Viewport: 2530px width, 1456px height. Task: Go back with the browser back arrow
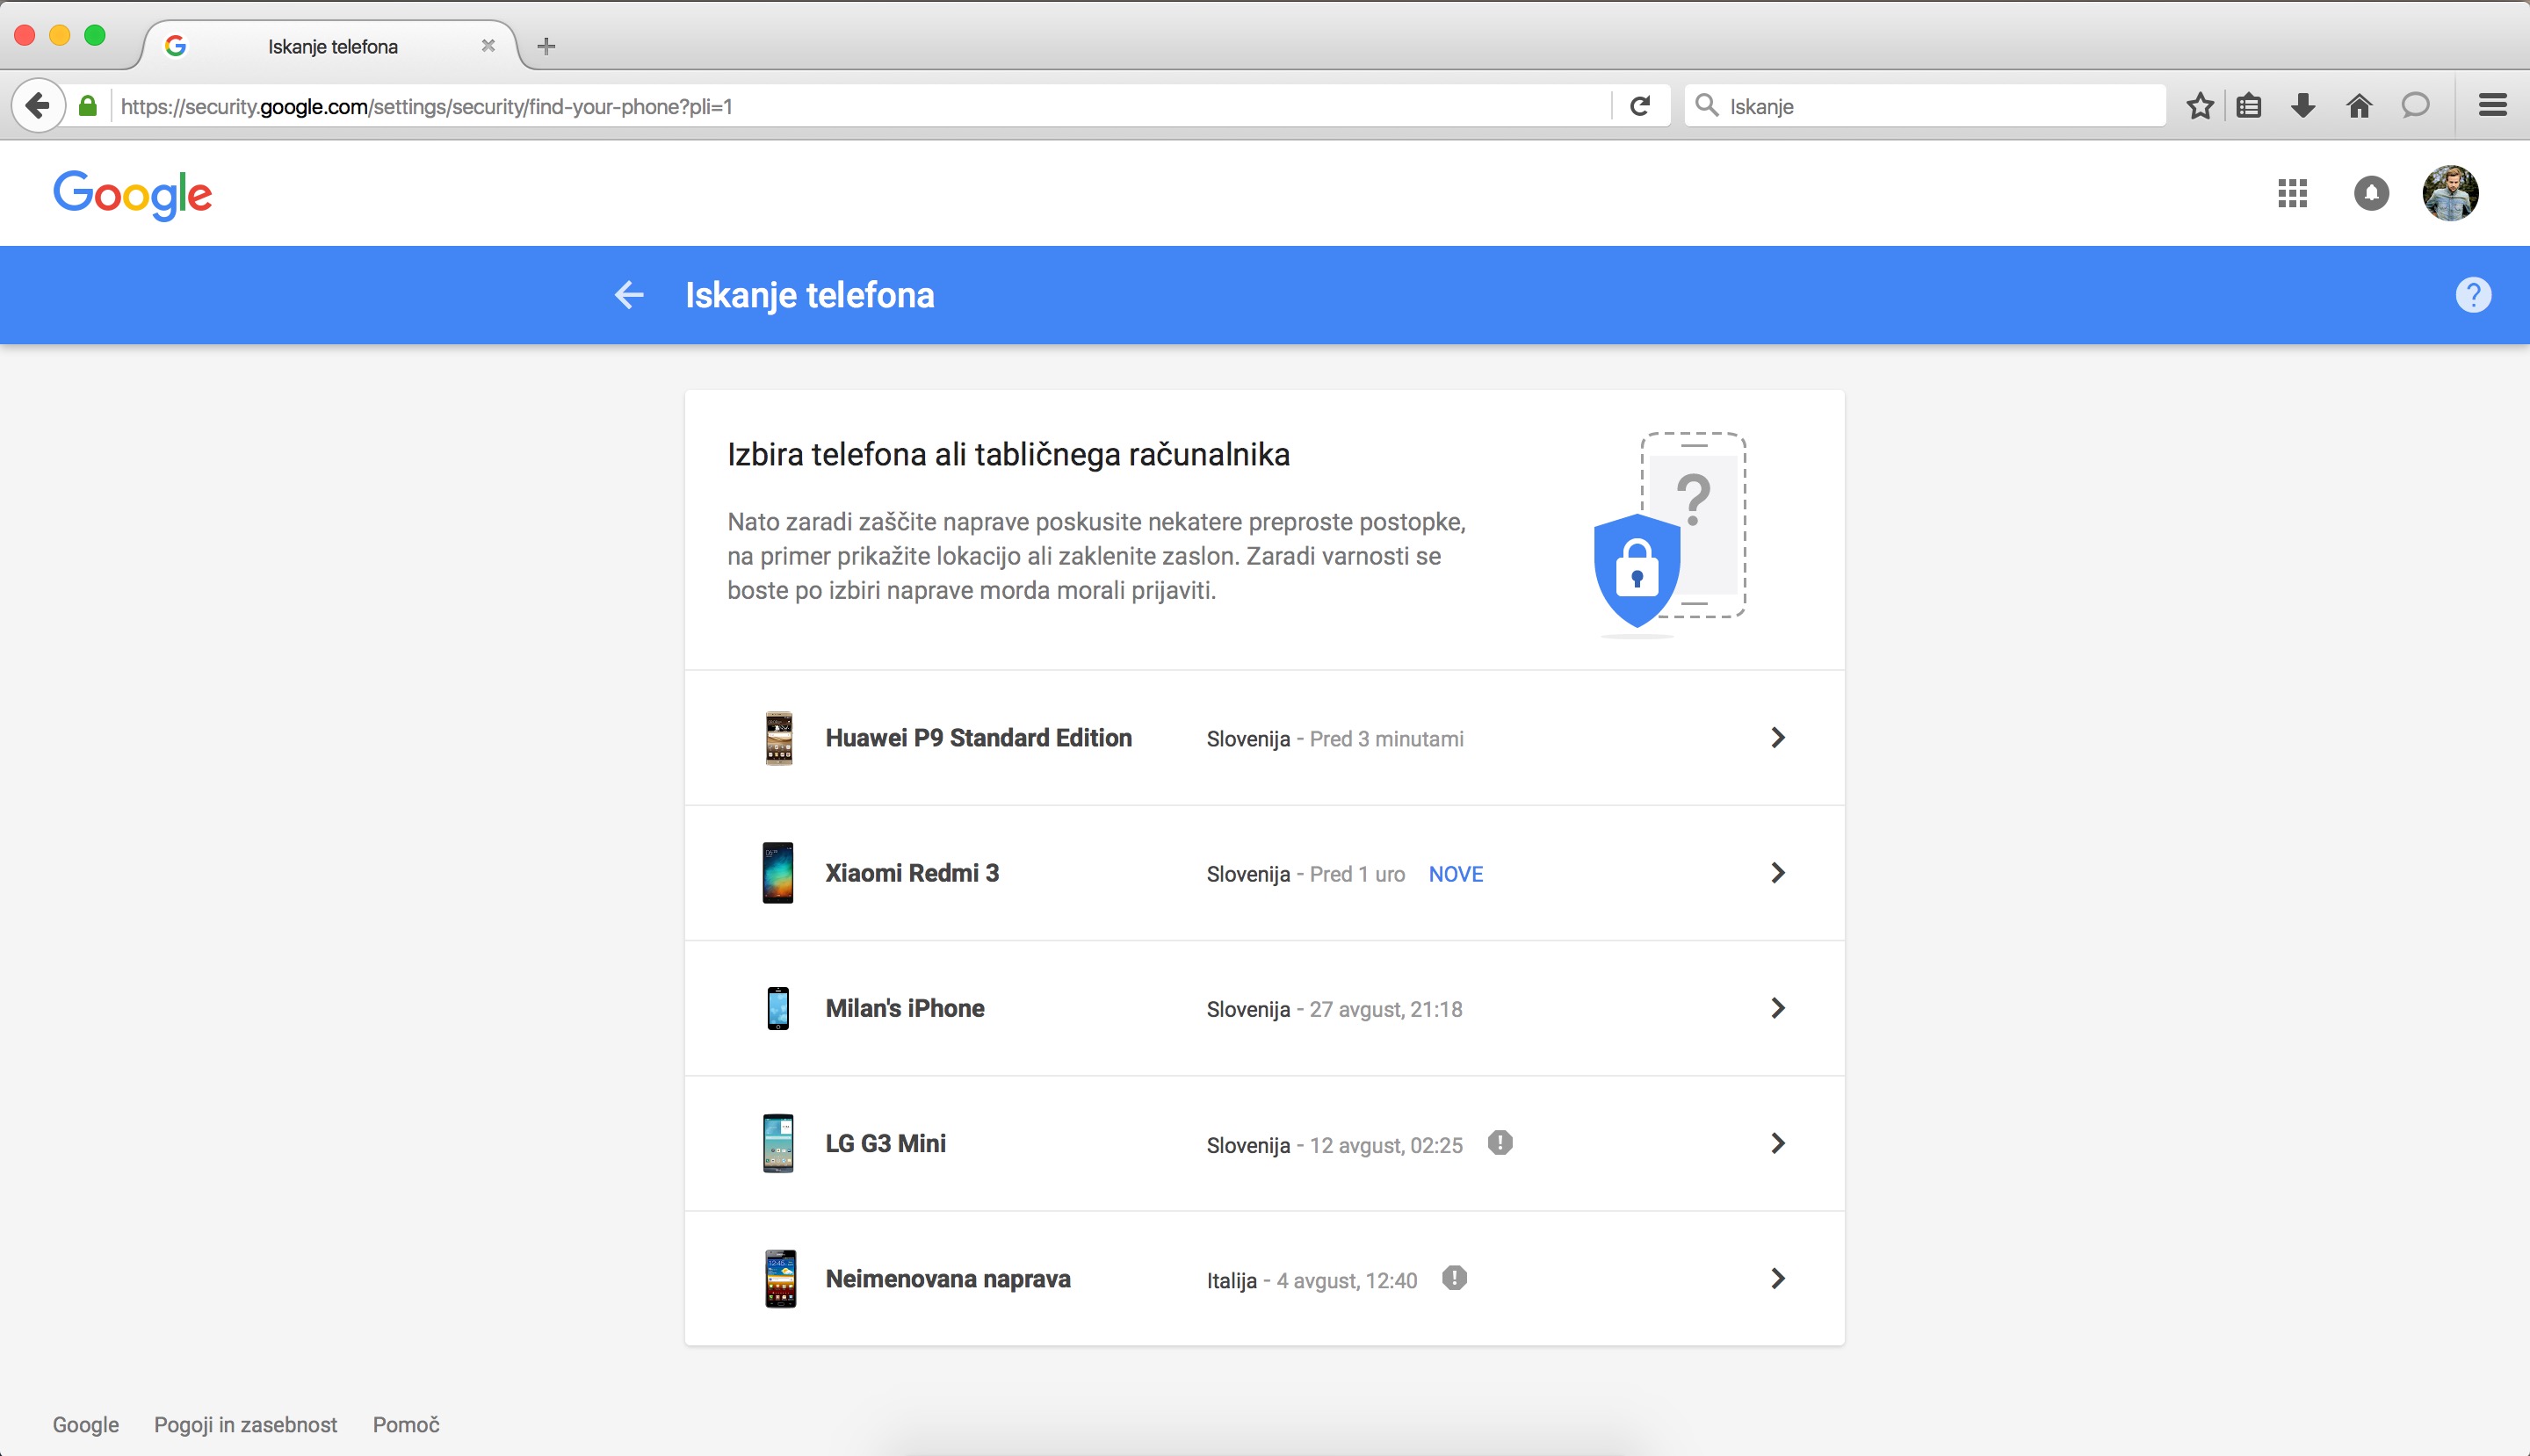[38, 105]
